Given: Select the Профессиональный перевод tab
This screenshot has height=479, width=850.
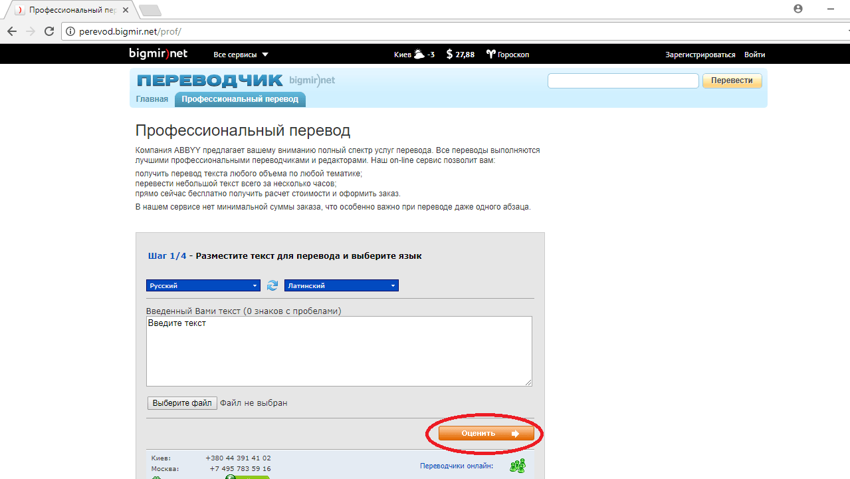Looking at the screenshot, I should [x=240, y=99].
